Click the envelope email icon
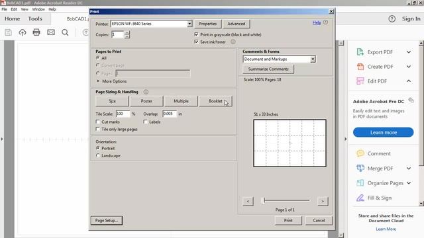Screen dimensions: 424x238 point(51,32)
